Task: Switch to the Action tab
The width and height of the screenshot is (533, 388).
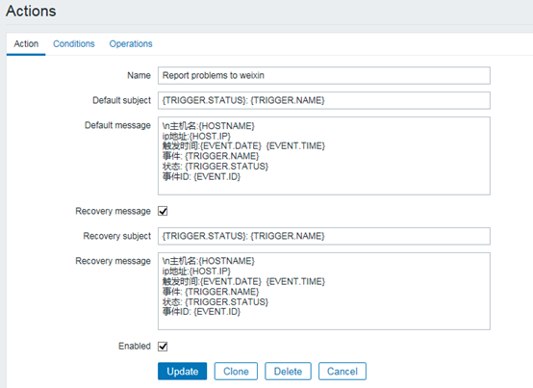Action: (26, 44)
